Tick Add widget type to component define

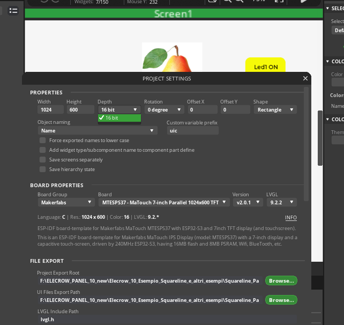[43, 150]
